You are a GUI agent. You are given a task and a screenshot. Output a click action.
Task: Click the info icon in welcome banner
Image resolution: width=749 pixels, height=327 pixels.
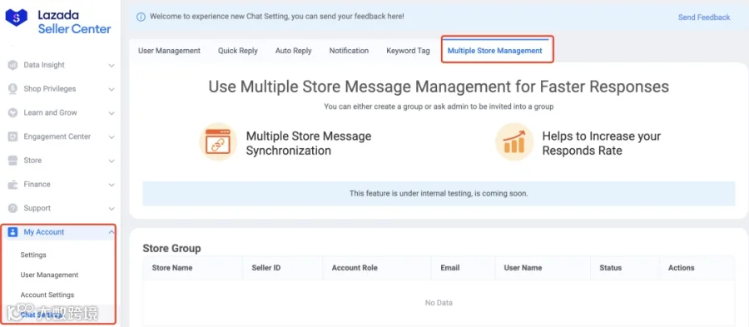(141, 17)
